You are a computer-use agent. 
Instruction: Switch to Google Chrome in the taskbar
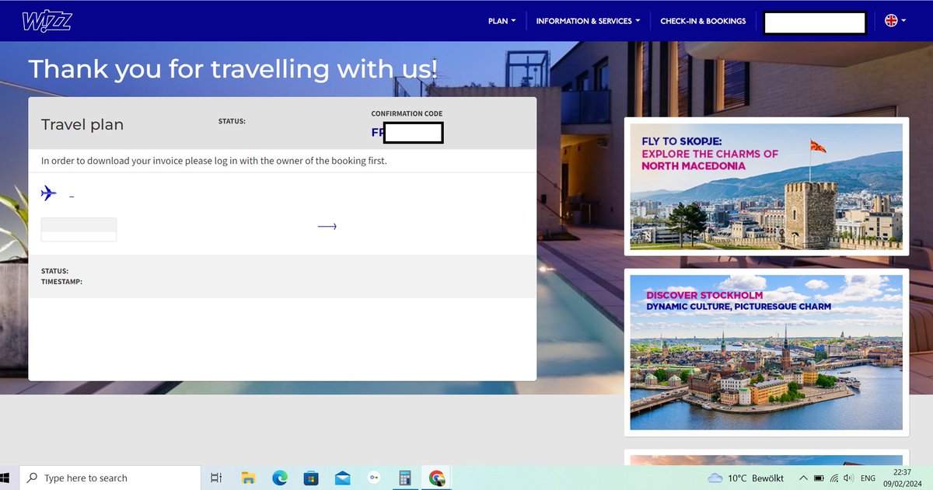click(437, 478)
